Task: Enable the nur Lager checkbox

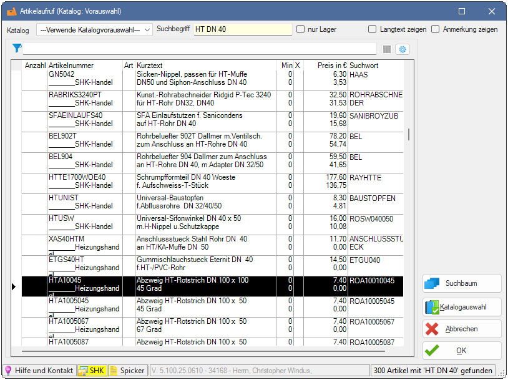Action: point(301,29)
